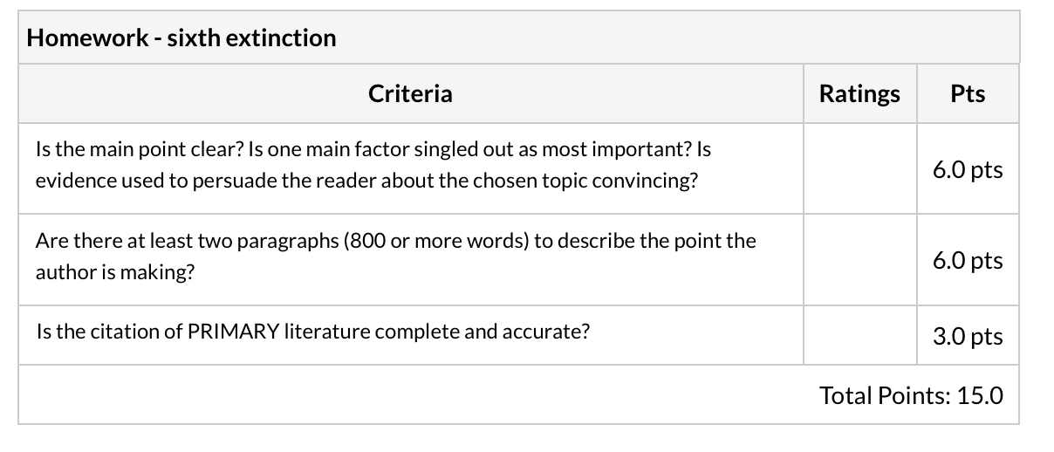The height and width of the screenshot is (452, 1054).
Task: Click 6.0 pts for main point criterion
Action: [968, 169]
